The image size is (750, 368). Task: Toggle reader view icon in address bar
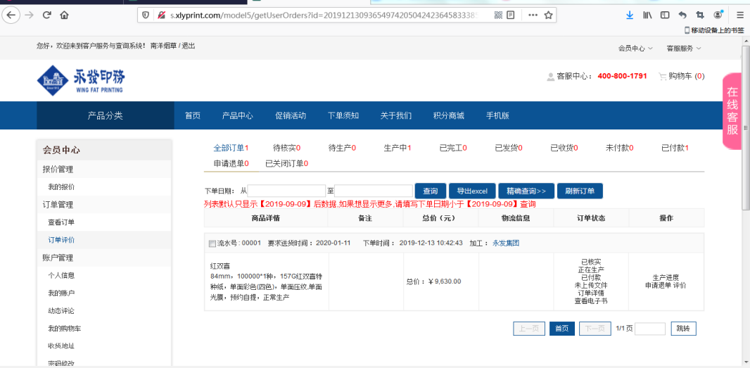click(x=511, y=15)
